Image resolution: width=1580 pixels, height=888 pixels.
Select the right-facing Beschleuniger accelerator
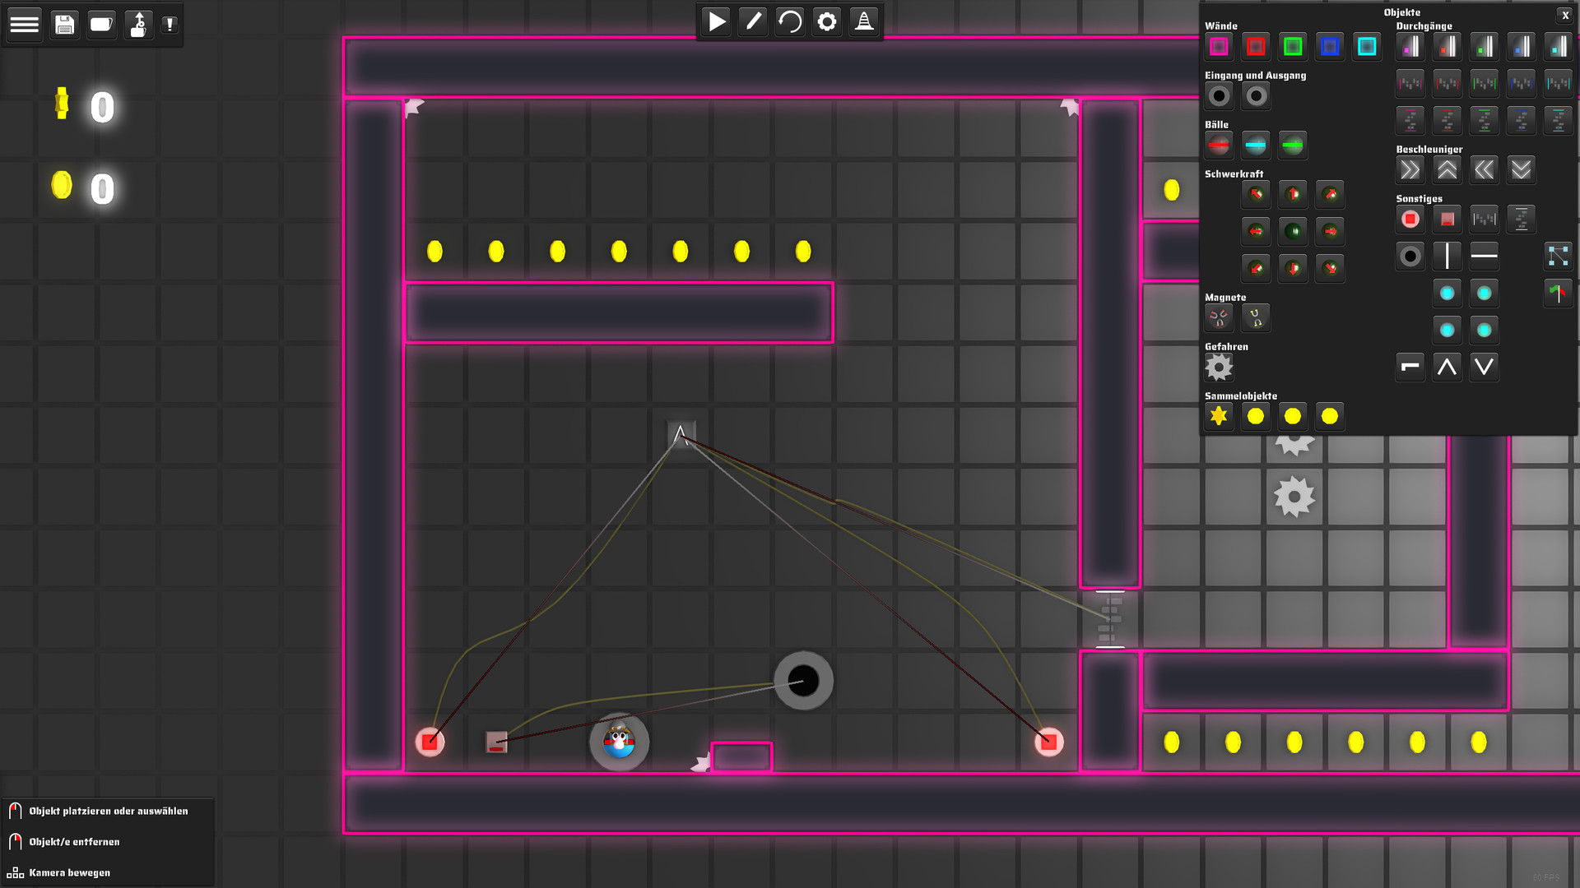point(1410,169)
